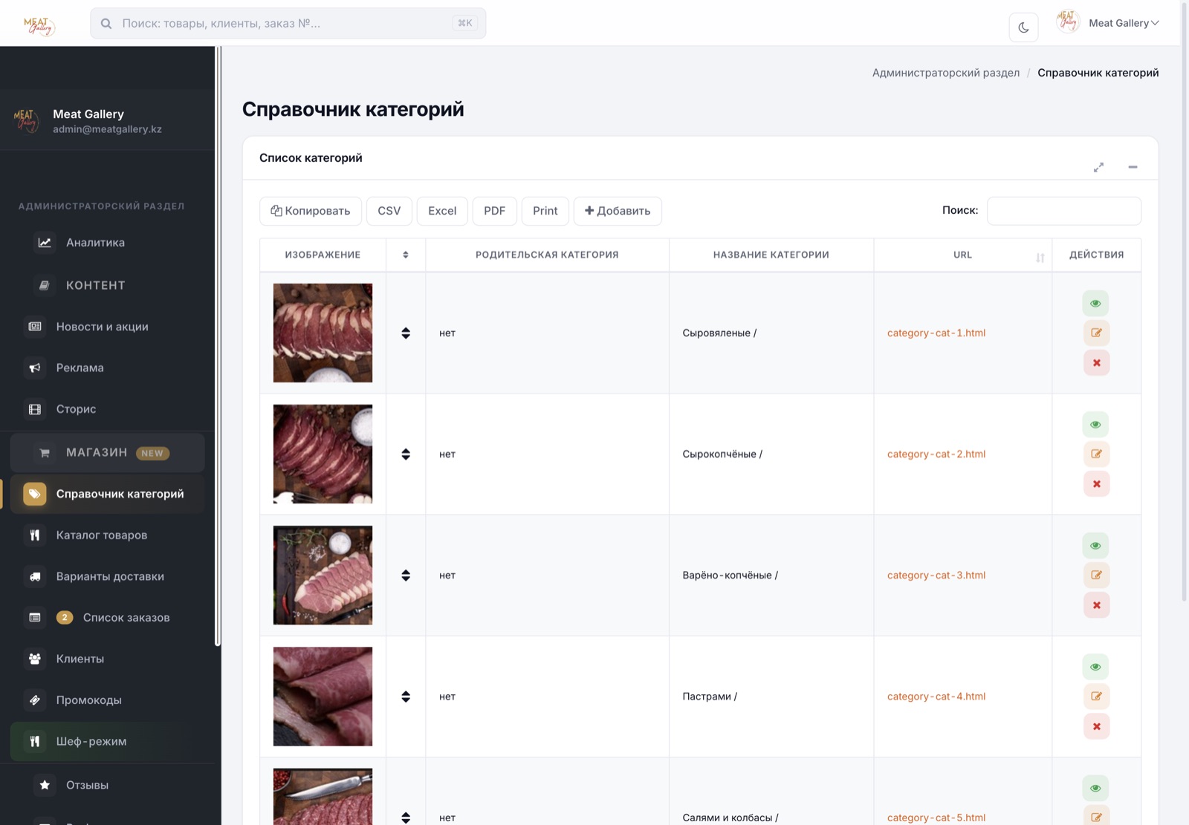Click Добавить to add a category

pos(618,211)
